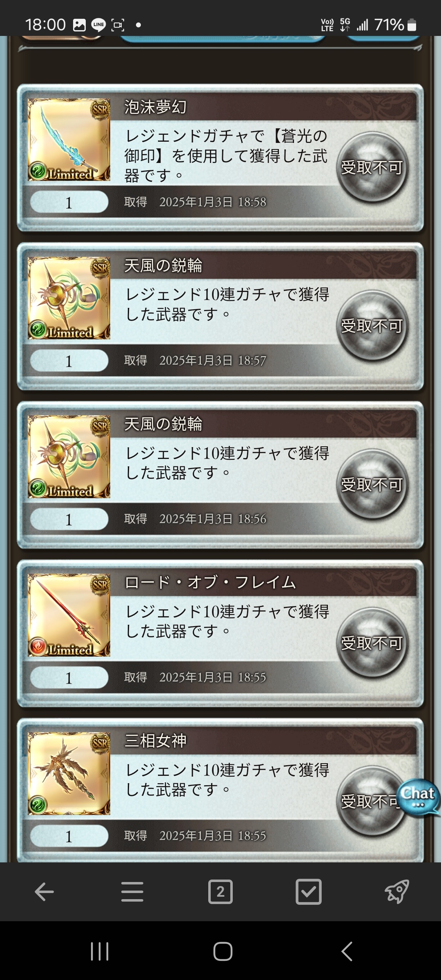Tap Android recent apps button
This screenshot has height=980, width=441.
[x=100, y=951]
